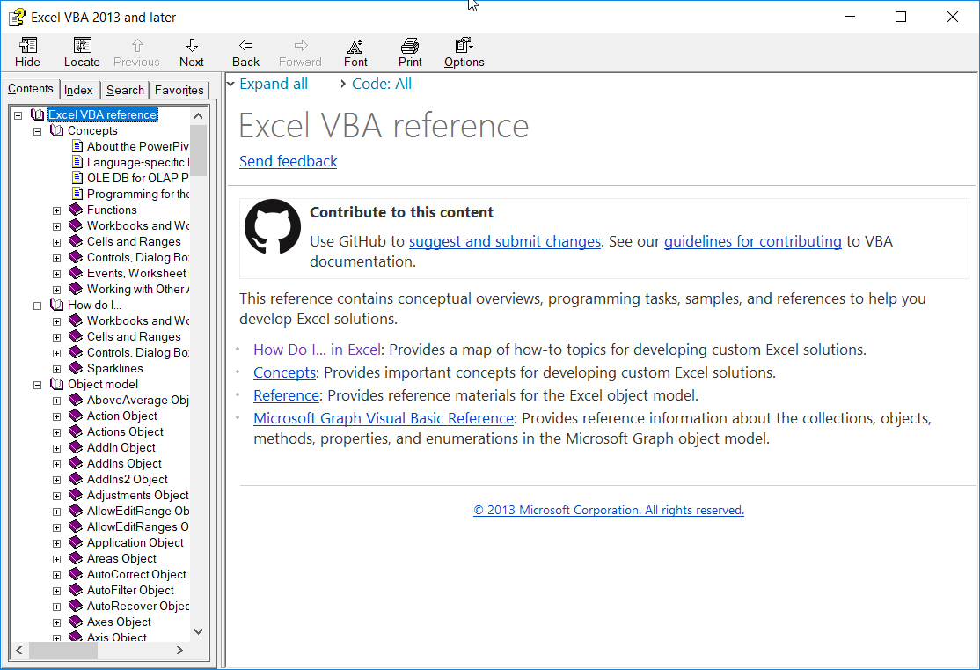Open guidelines for contributing link

click(752, 241)
